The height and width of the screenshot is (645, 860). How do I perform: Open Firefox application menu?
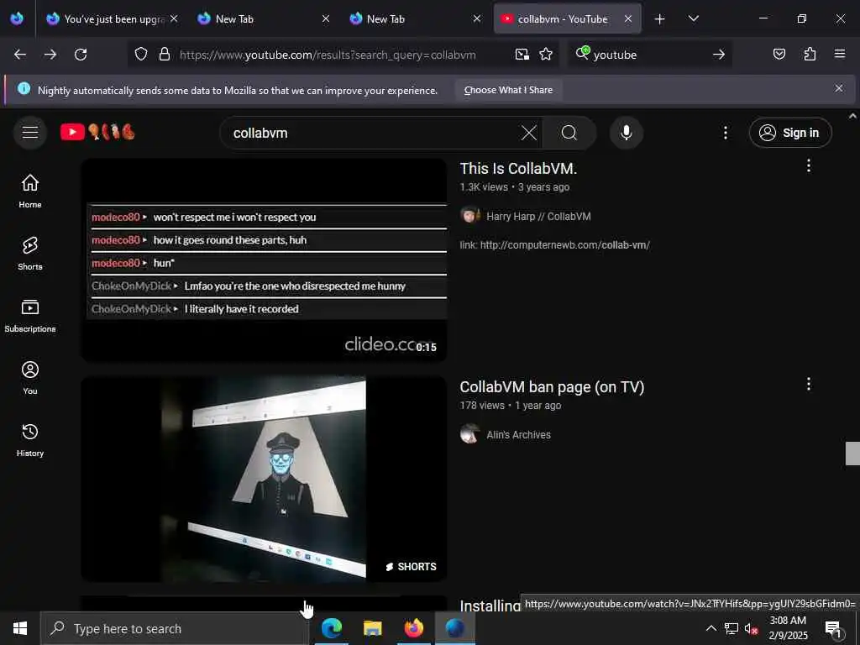click(x=840, y=55)
